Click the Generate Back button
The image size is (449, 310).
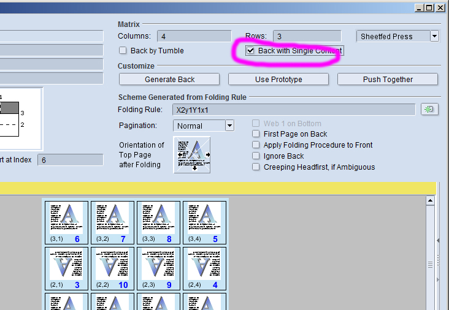(x=169, y=79)
